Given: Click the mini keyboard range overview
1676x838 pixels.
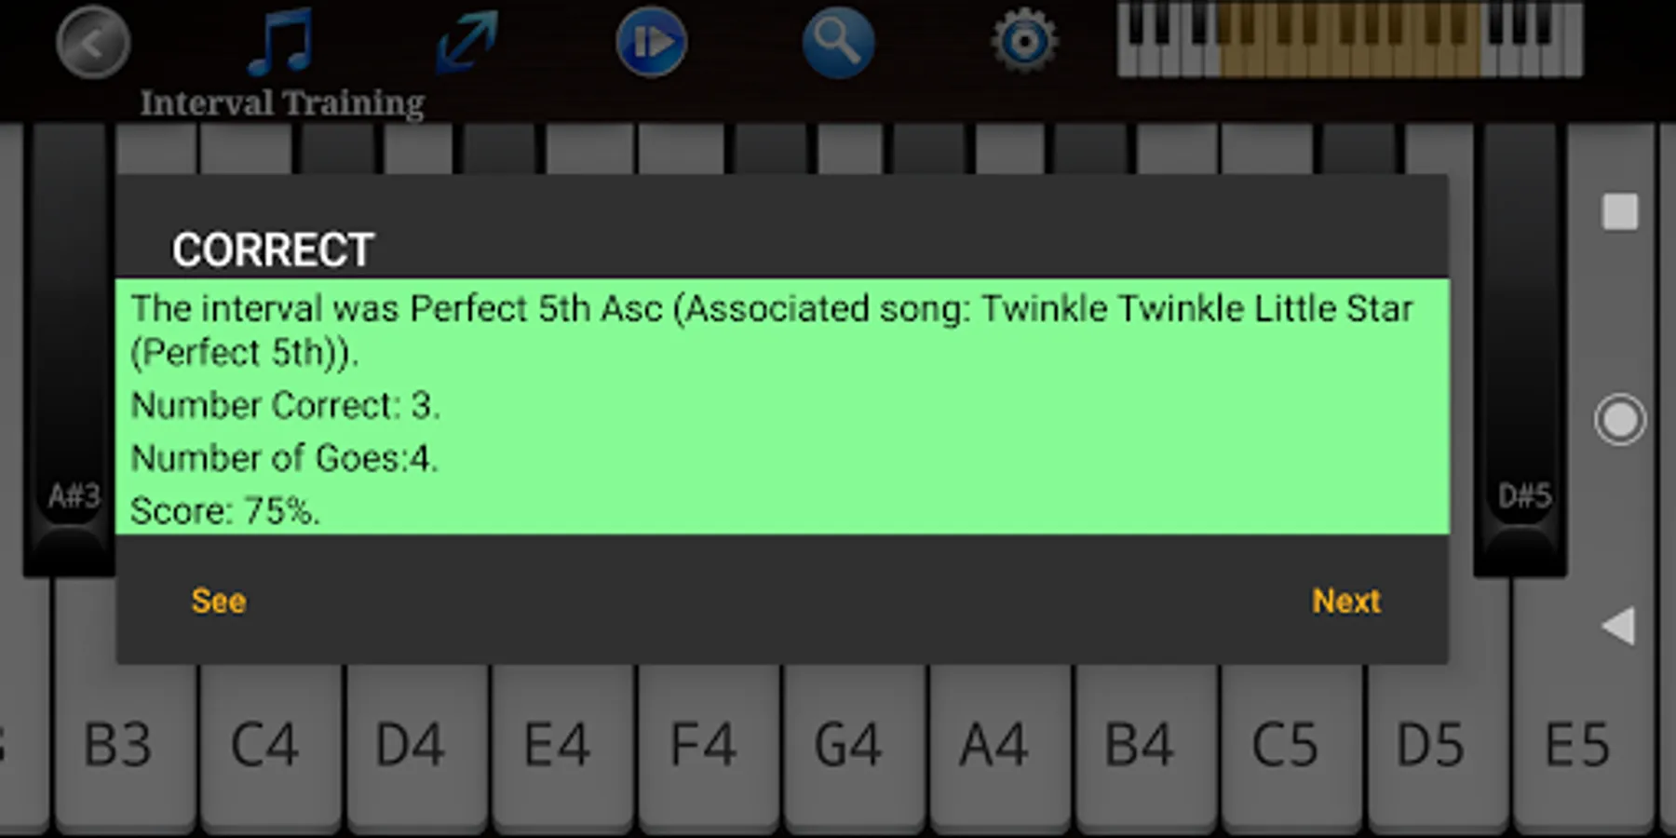Looking at the screenshot, I should pyautogui.click(x=1349, y=40).
